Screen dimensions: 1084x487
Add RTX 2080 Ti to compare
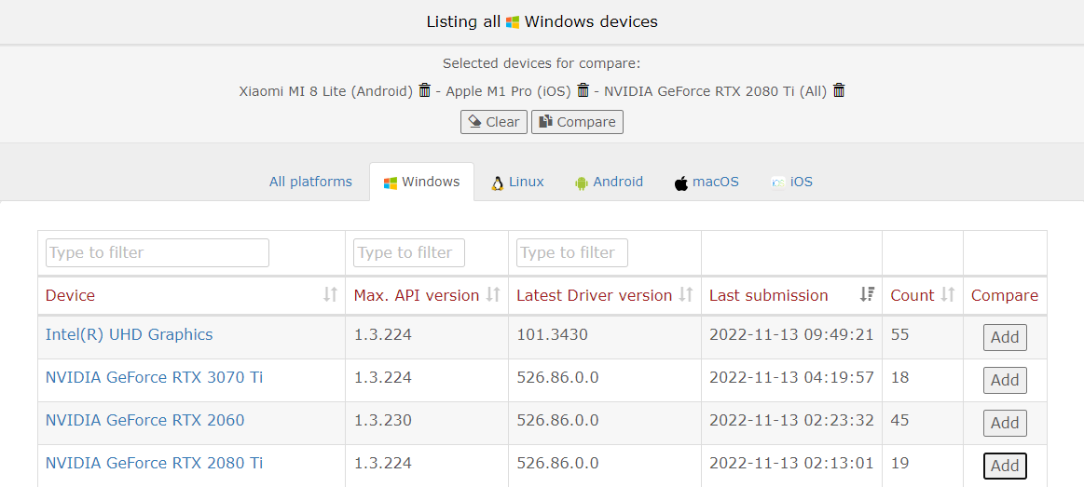tap(1005, 466)
